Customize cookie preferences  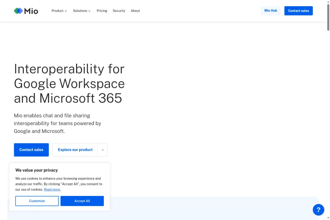click(x=37, y=201)
